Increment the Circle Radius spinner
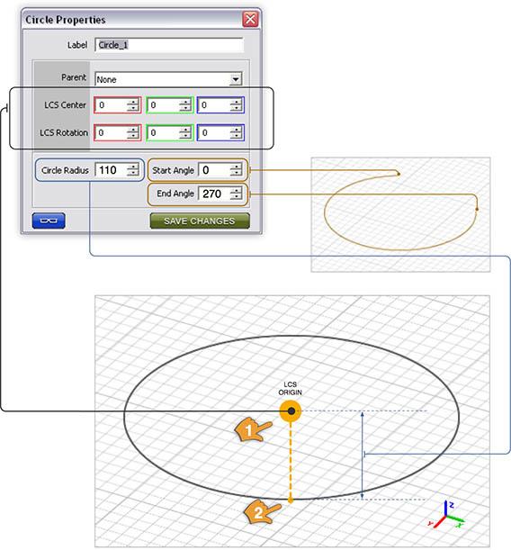Image resolution: width=511 pixels, height=550 pixels. 133,167
